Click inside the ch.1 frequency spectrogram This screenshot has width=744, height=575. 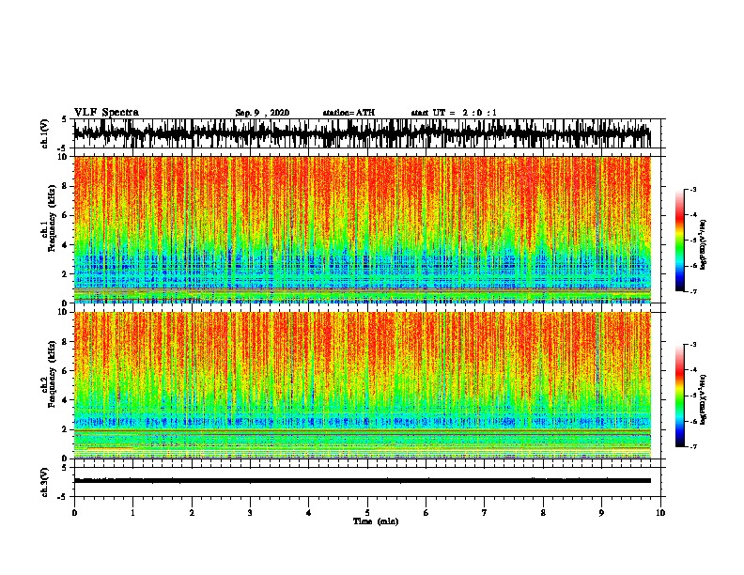click(362, 229)
